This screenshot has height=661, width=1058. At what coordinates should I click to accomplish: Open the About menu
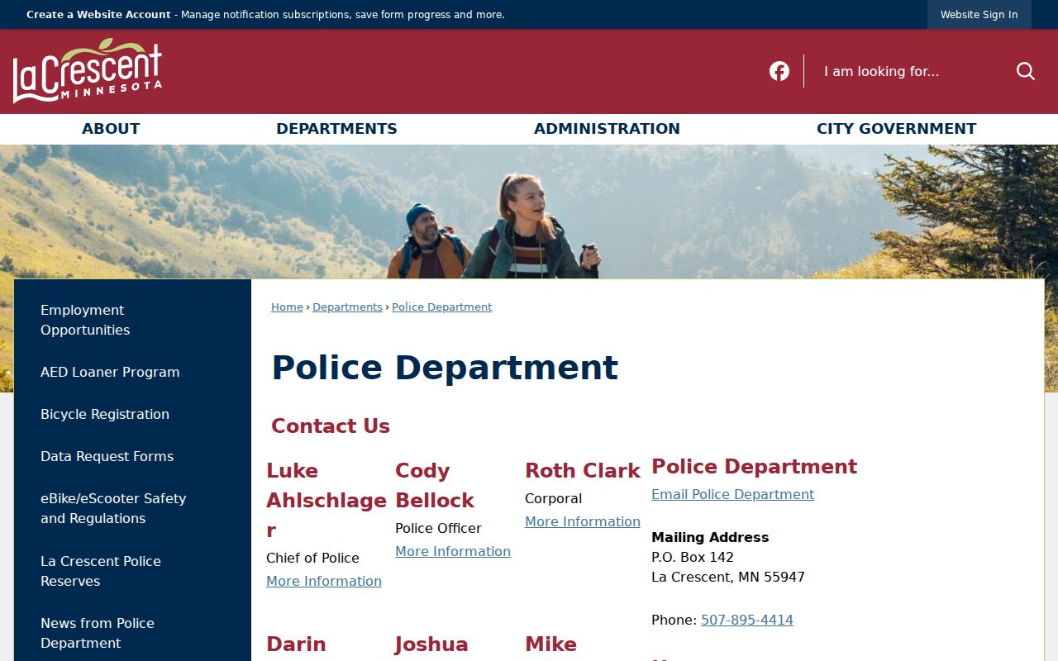click(x=111, y=129)
